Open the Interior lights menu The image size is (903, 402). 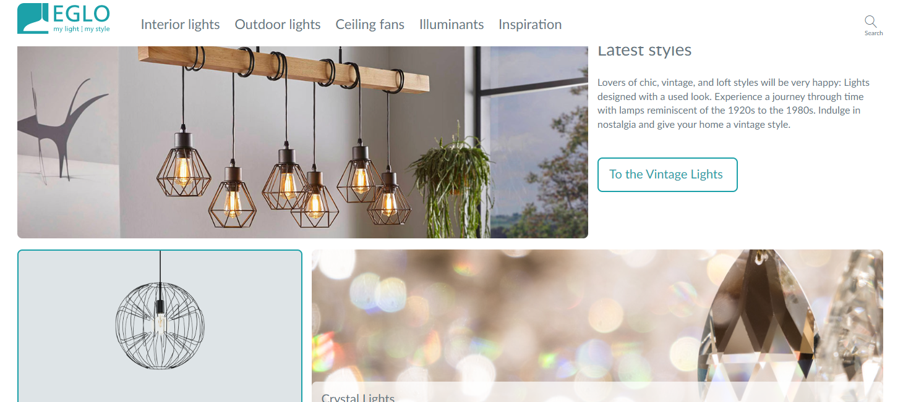click(180, 25)
